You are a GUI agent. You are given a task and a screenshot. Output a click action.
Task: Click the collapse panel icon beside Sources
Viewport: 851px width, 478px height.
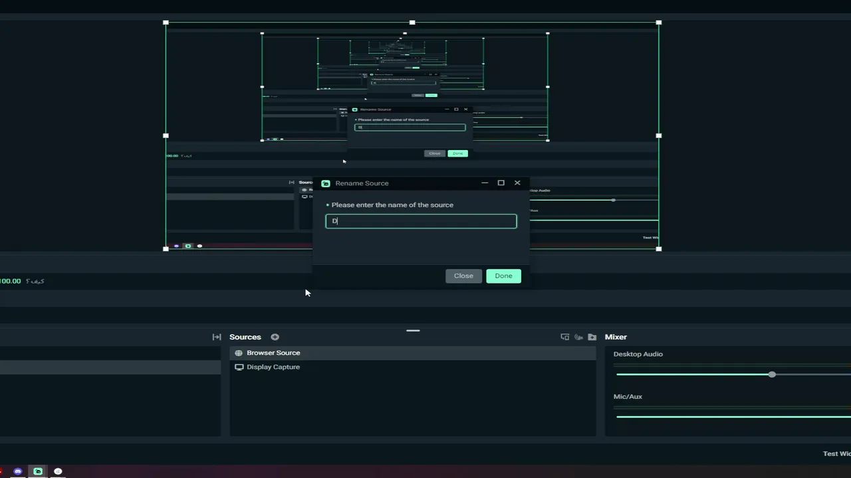tap(217, 337)
